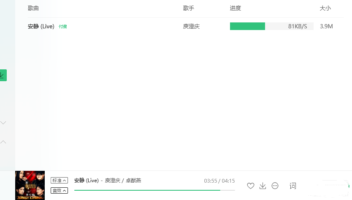Screen dimensions: 352x200
Task: Click the upward chevron in left sidebar
Action: [x=3, y=142]
